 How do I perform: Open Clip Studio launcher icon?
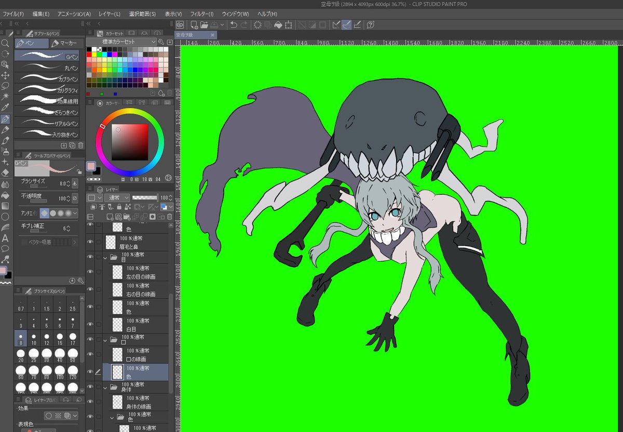[180, 24]
